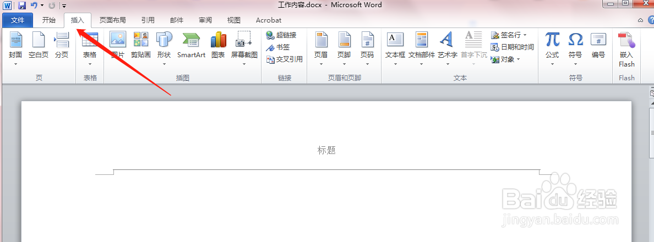Viewport: 654px width, 242px height.
Task: Expand the screenshot (屏幕截图) dropdown arrow
Action: click(x=244, y=64)
